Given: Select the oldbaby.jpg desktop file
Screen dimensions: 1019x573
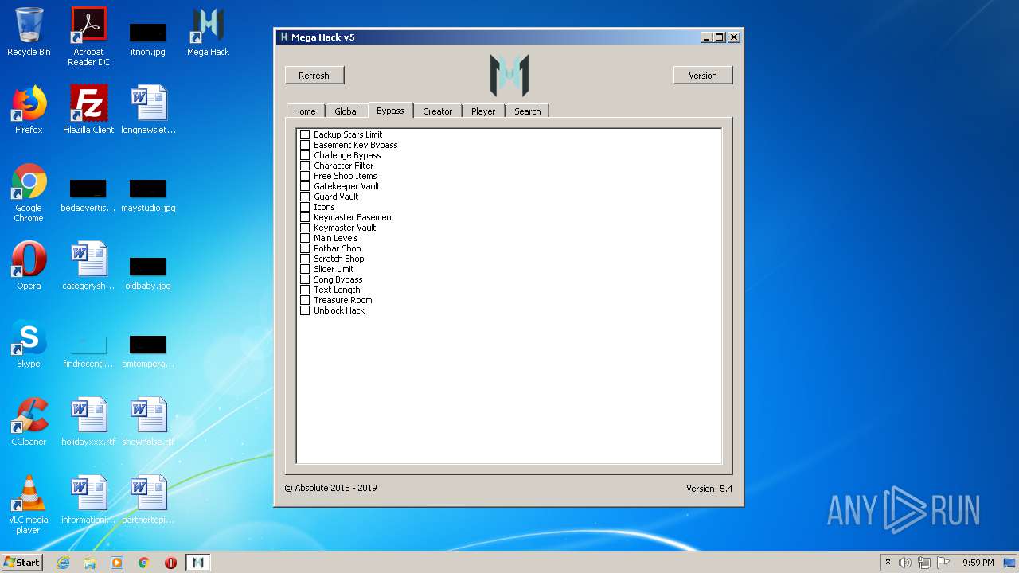Looking at the screenshot, I should tap(148, 274).
